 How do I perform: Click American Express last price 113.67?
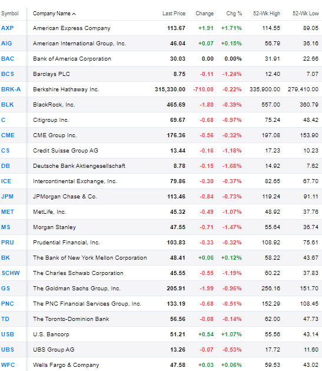176,28
